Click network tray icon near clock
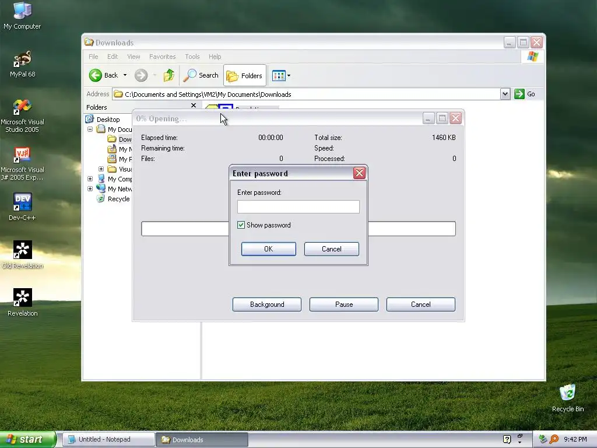Viewport: 597px width, 448px height. pyautogui.click(x=543, y=439)
